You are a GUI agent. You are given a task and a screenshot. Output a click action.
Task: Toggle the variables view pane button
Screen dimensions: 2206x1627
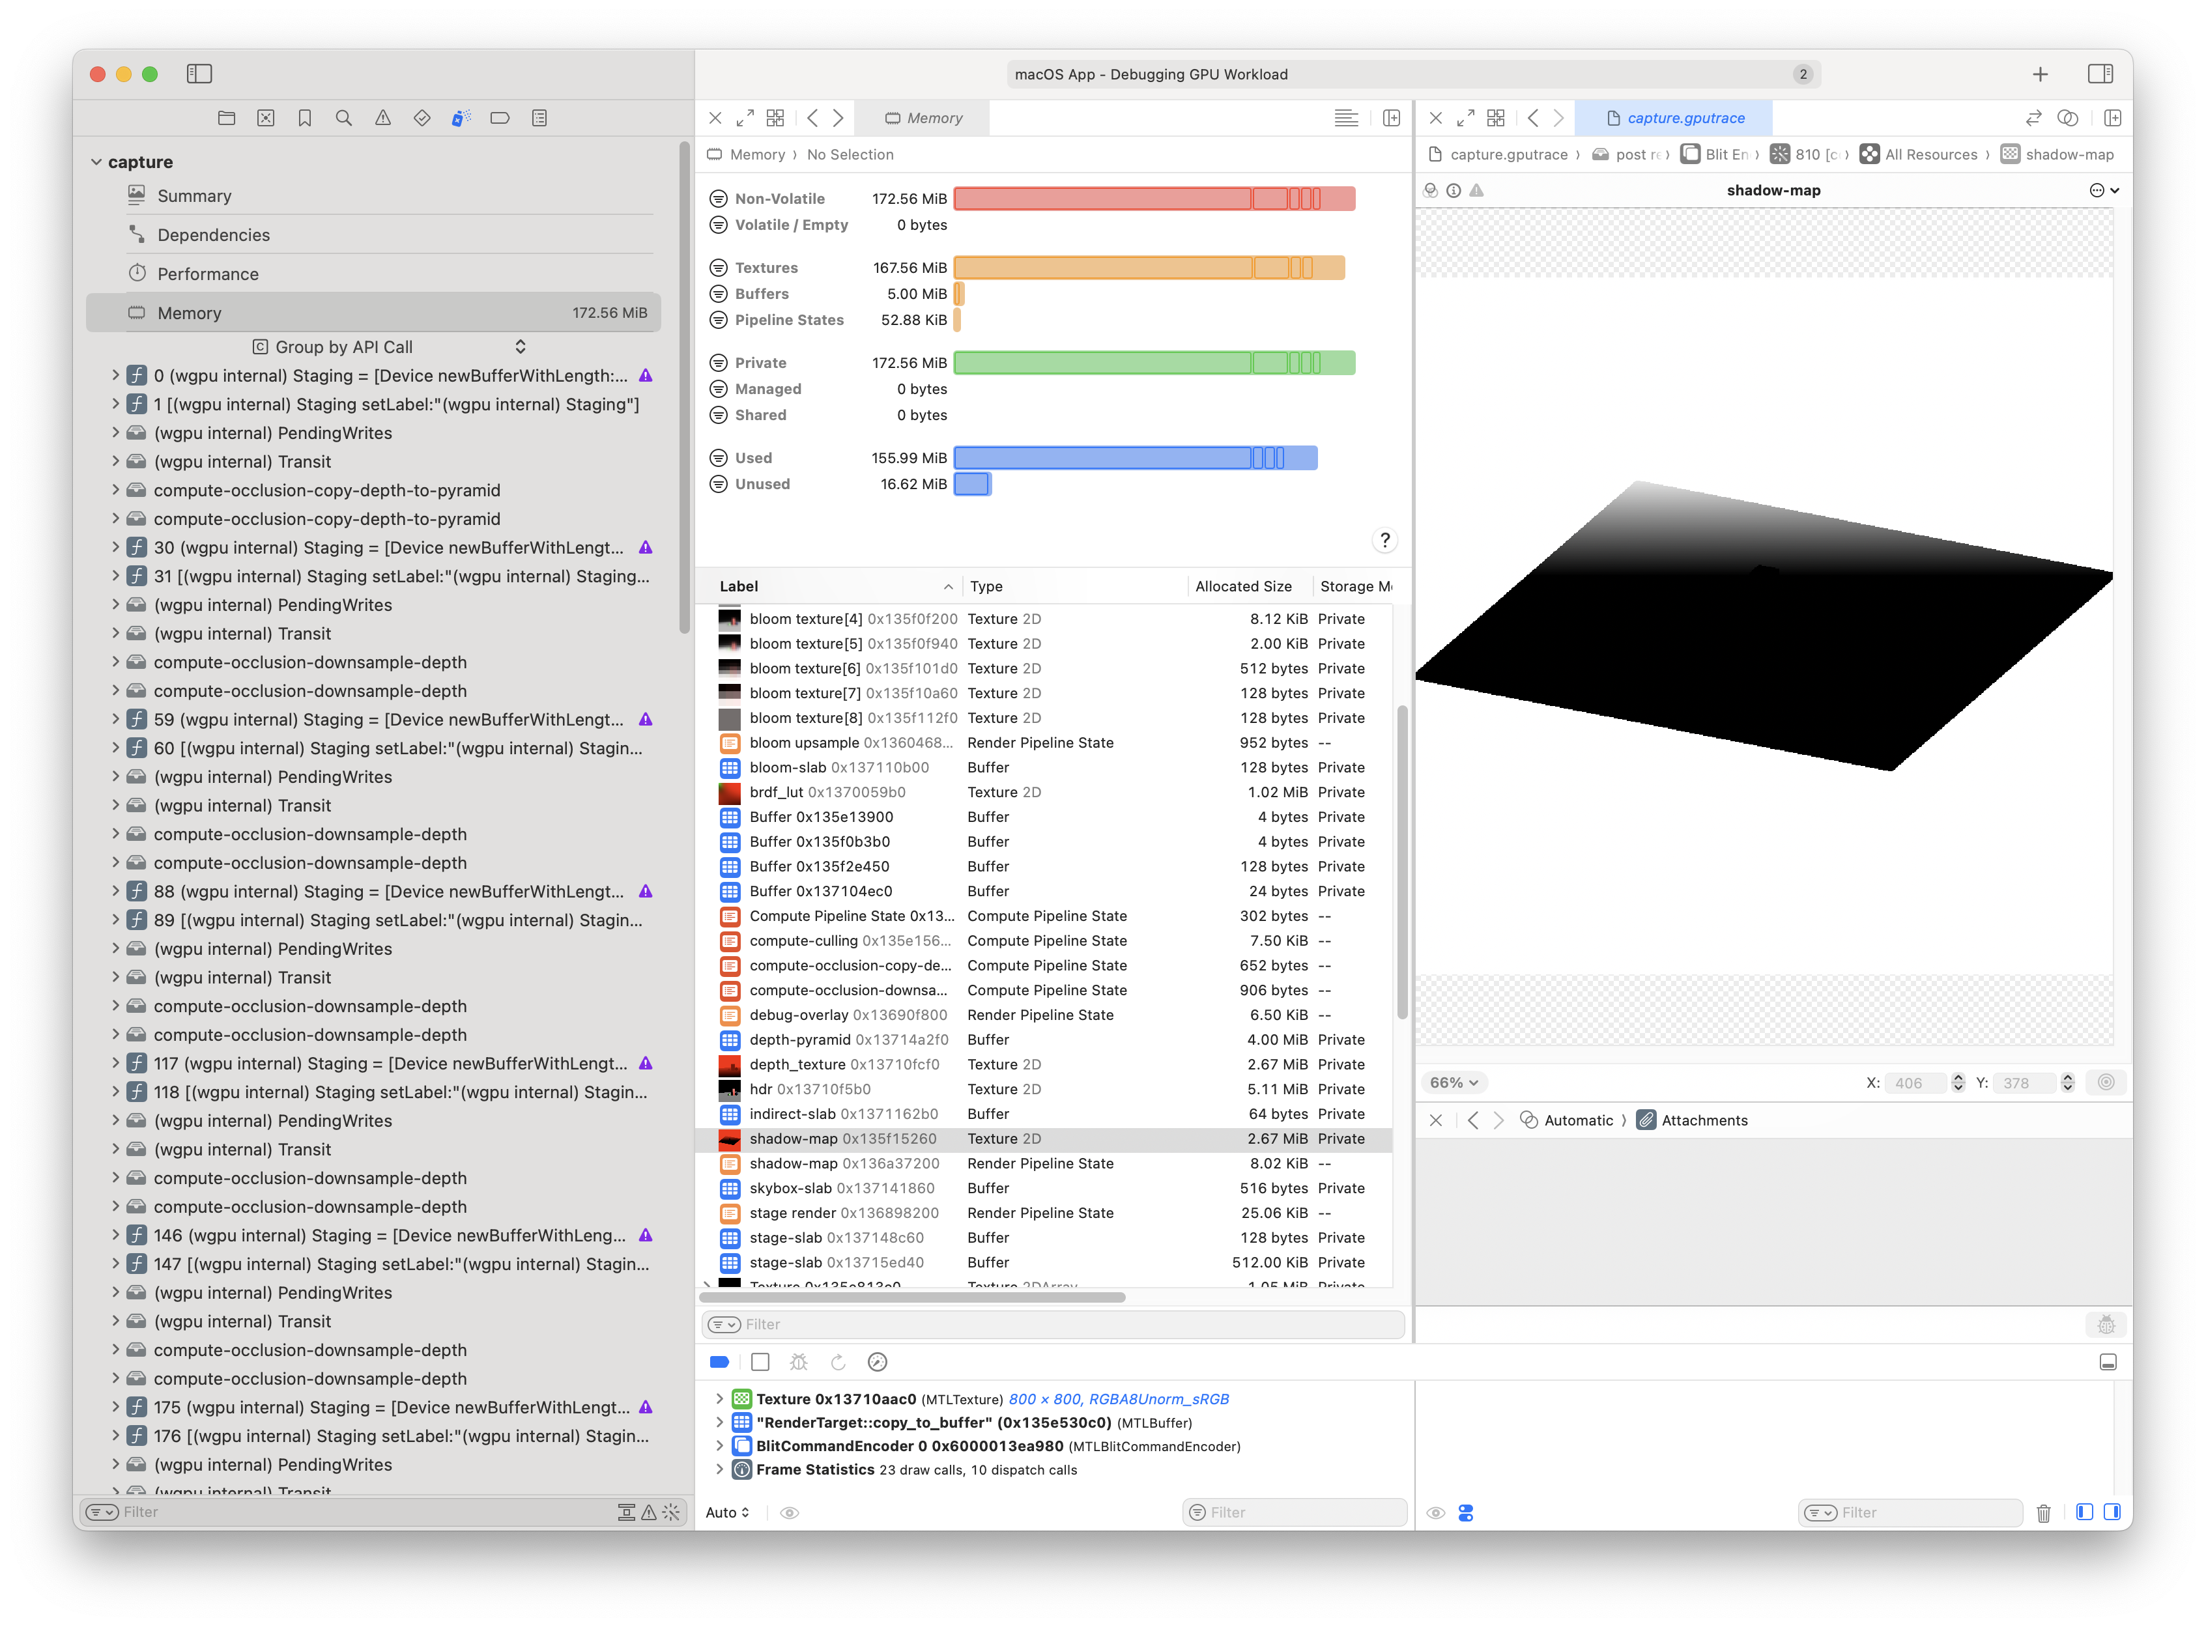point(2085,1513)
